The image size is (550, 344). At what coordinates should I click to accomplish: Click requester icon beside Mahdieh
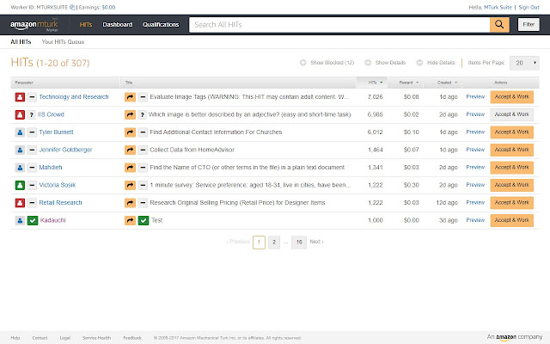[20, 168]
